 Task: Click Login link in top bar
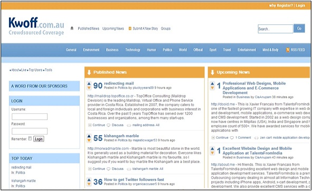(300, 6)
